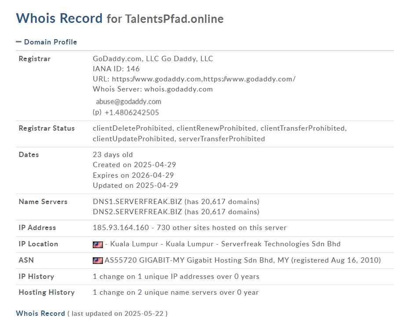
Task: Click the 23 days old text
Action: click(x=113, y=154)
